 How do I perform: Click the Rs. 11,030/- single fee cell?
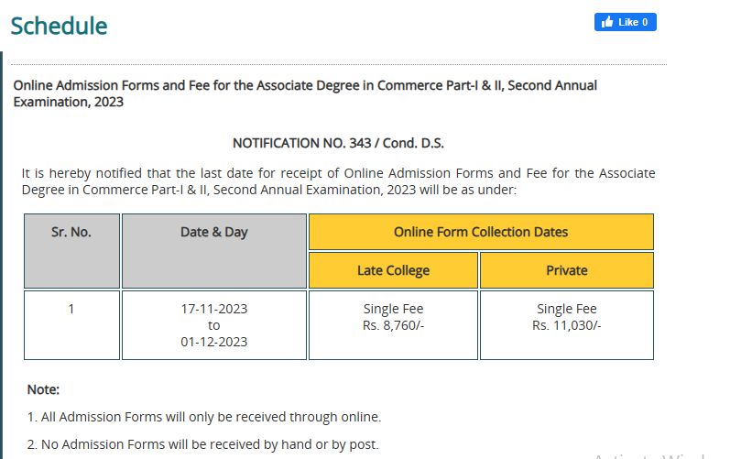pyautogui.click(x=566, y=324)
